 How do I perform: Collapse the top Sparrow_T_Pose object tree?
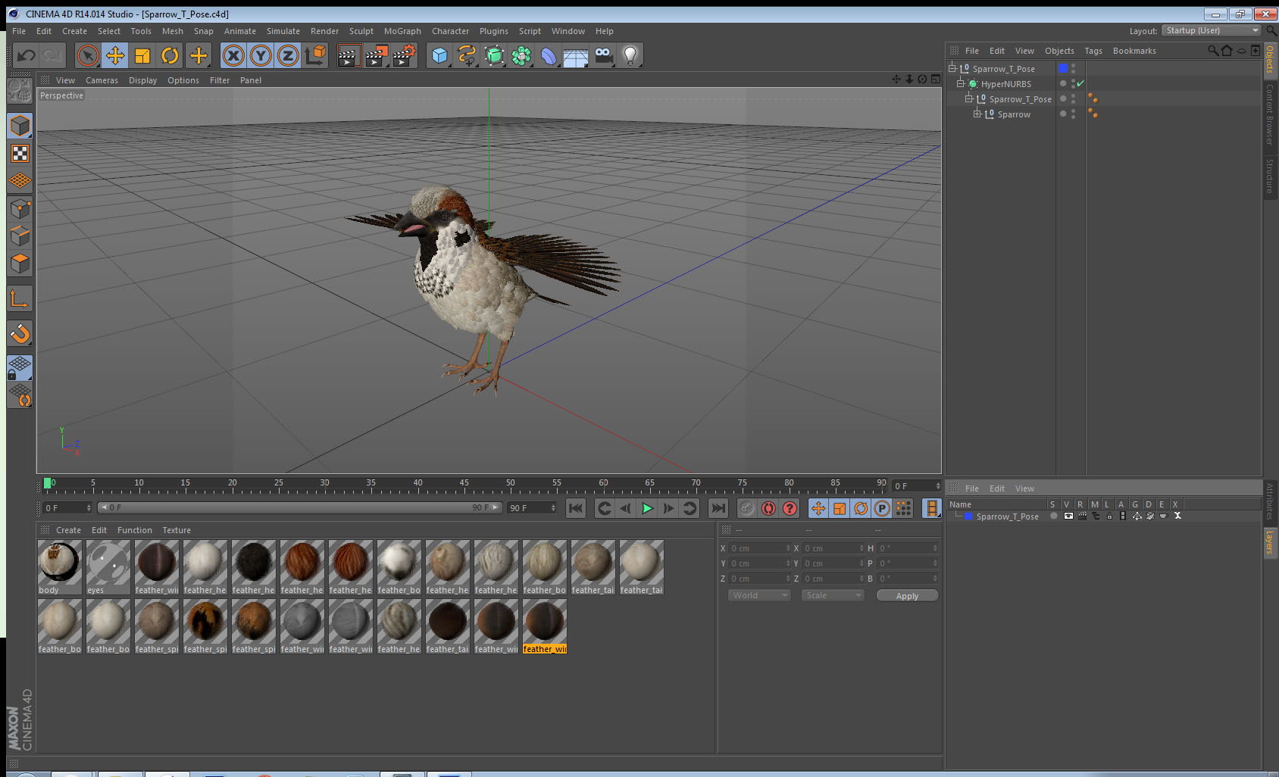[x=952, y=68]
